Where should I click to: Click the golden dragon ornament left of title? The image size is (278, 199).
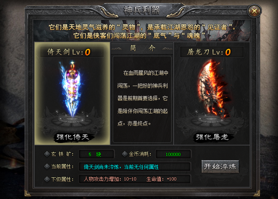[109, 12]
